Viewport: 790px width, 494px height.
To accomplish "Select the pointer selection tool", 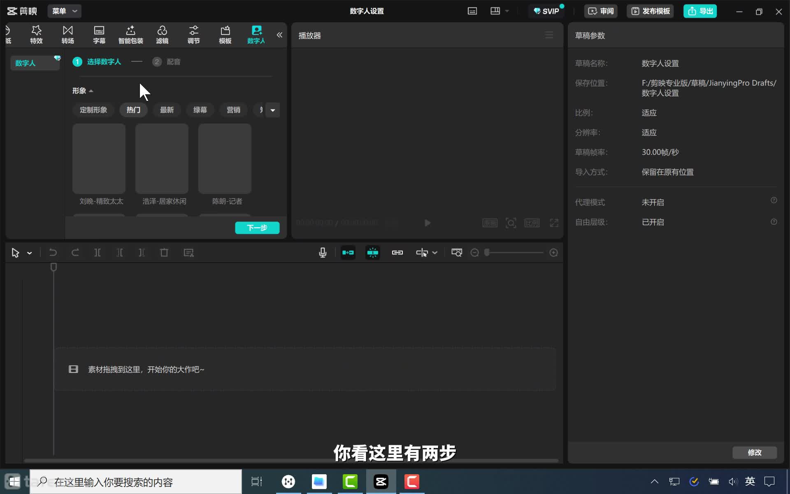I will tap(16, 253).
